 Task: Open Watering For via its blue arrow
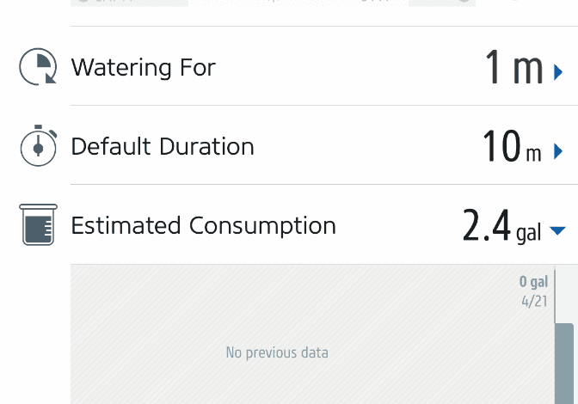(x=558, y=72)
